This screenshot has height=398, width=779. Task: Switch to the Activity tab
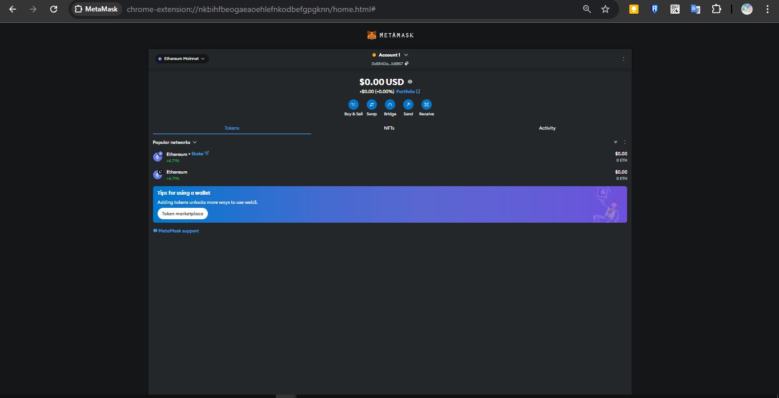tap(547, 128)
